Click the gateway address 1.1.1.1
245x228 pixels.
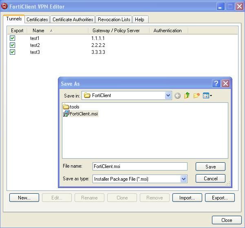click(98, 38)
